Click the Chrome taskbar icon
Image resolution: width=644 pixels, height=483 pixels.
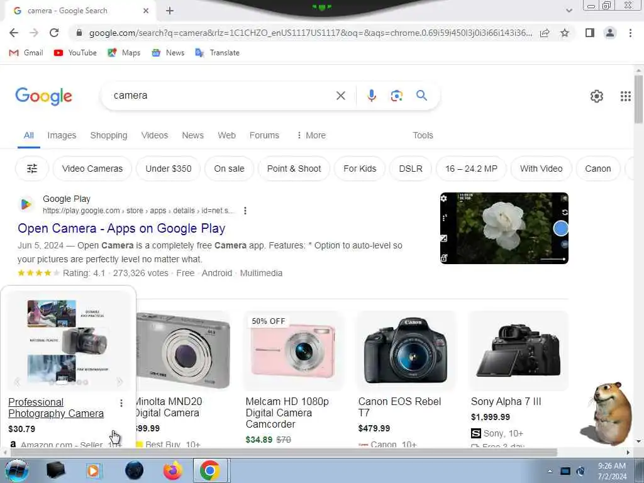[210, 470]
